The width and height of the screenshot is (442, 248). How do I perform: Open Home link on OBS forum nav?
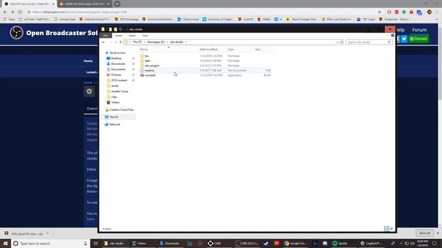88,61
